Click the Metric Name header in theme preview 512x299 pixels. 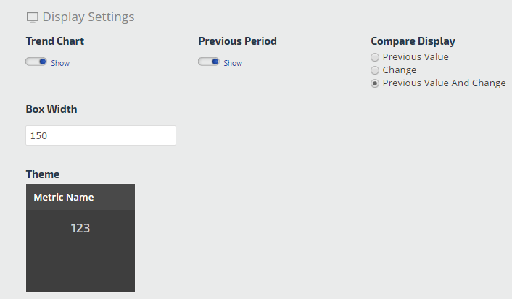click(64, 197)
